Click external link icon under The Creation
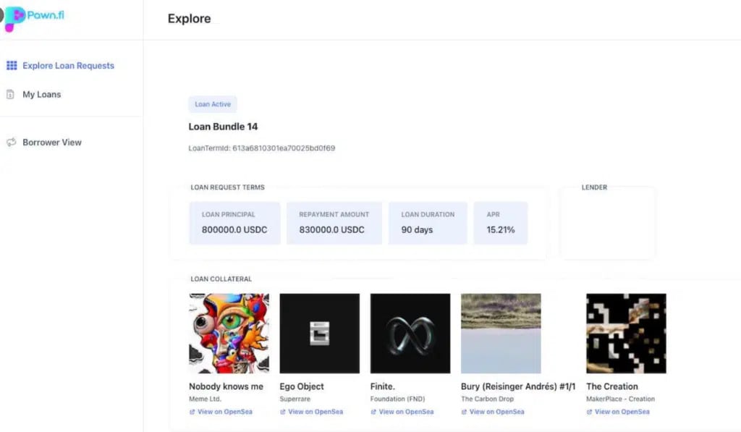 pos(589,412)
